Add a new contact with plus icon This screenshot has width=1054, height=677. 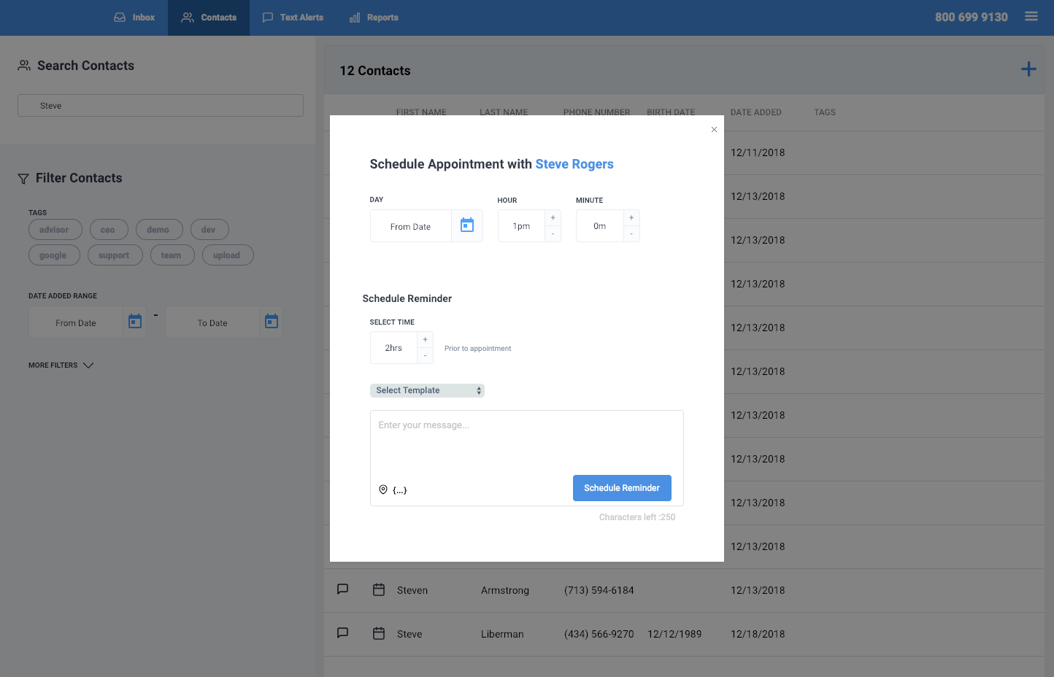point(1028,69)
